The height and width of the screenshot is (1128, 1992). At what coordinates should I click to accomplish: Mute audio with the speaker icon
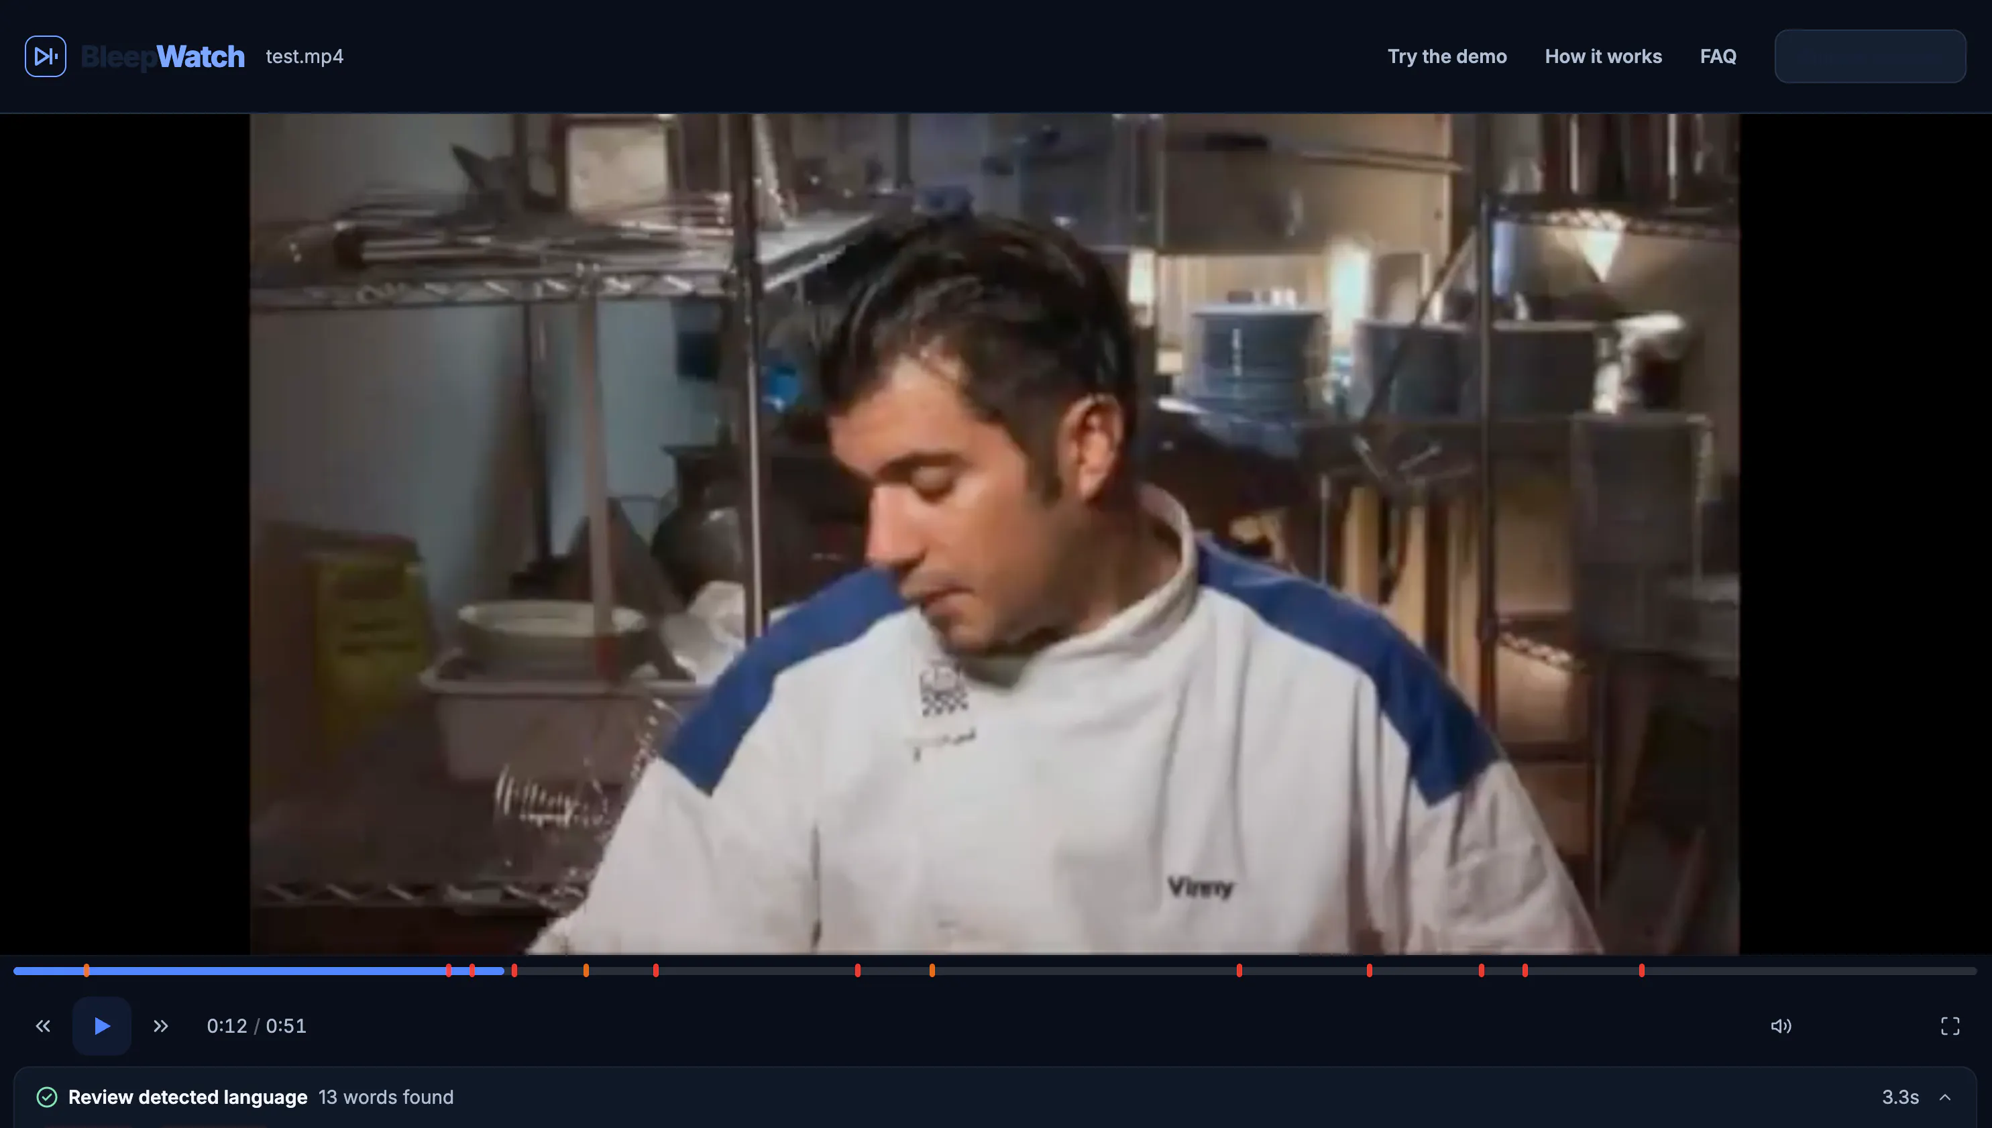1781,1026
